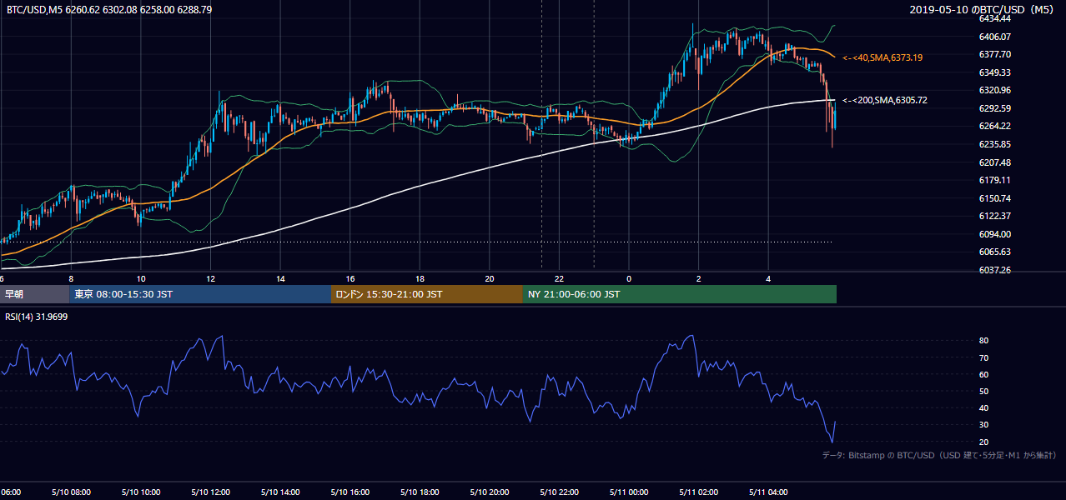This screenshot has width=1066, height=500.
Task: Click hour label 18 under the price chart
Action: (420, 278)
